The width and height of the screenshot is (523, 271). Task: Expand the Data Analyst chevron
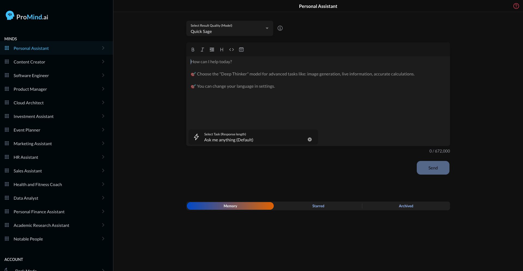click(x=103, y=198)
